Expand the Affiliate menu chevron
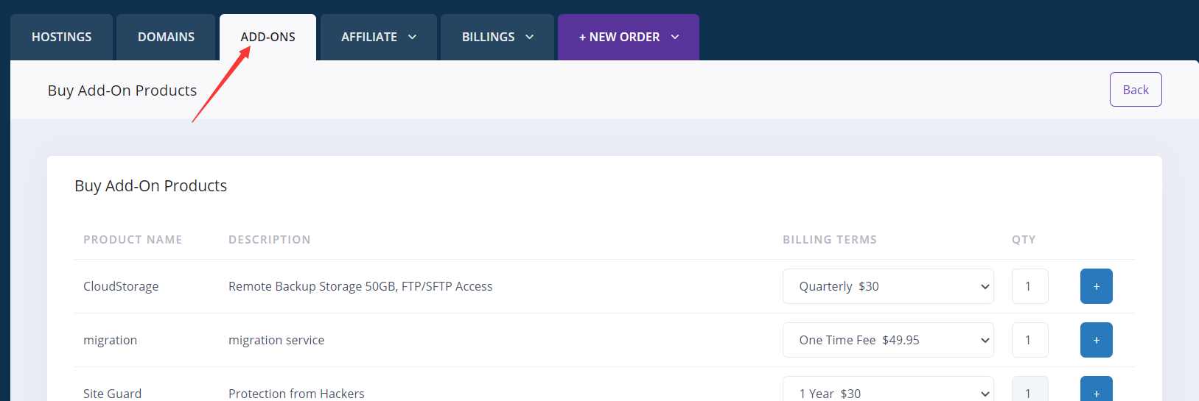 click(413, 37)
